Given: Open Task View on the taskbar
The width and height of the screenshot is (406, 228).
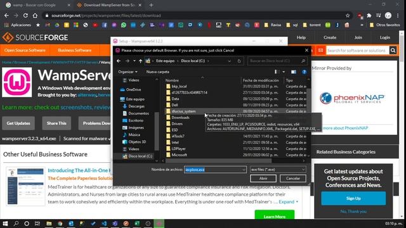Looking at the screenshot, I should point(37,224).
